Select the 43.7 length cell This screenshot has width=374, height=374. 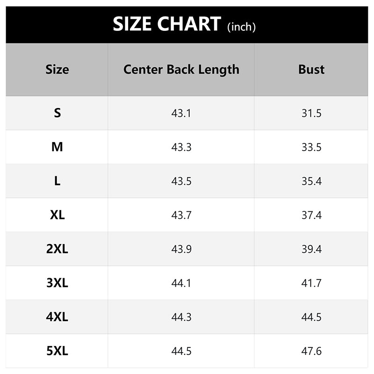(x=181, y=216)
